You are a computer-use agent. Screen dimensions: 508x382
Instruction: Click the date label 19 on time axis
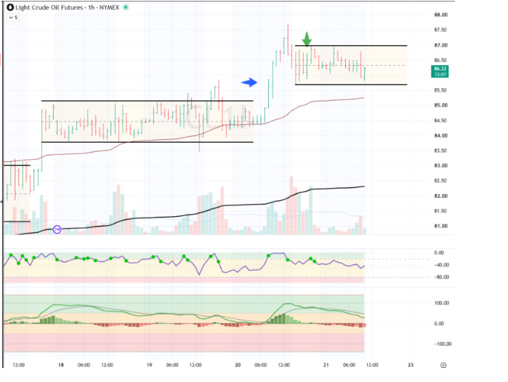(149, 365)
